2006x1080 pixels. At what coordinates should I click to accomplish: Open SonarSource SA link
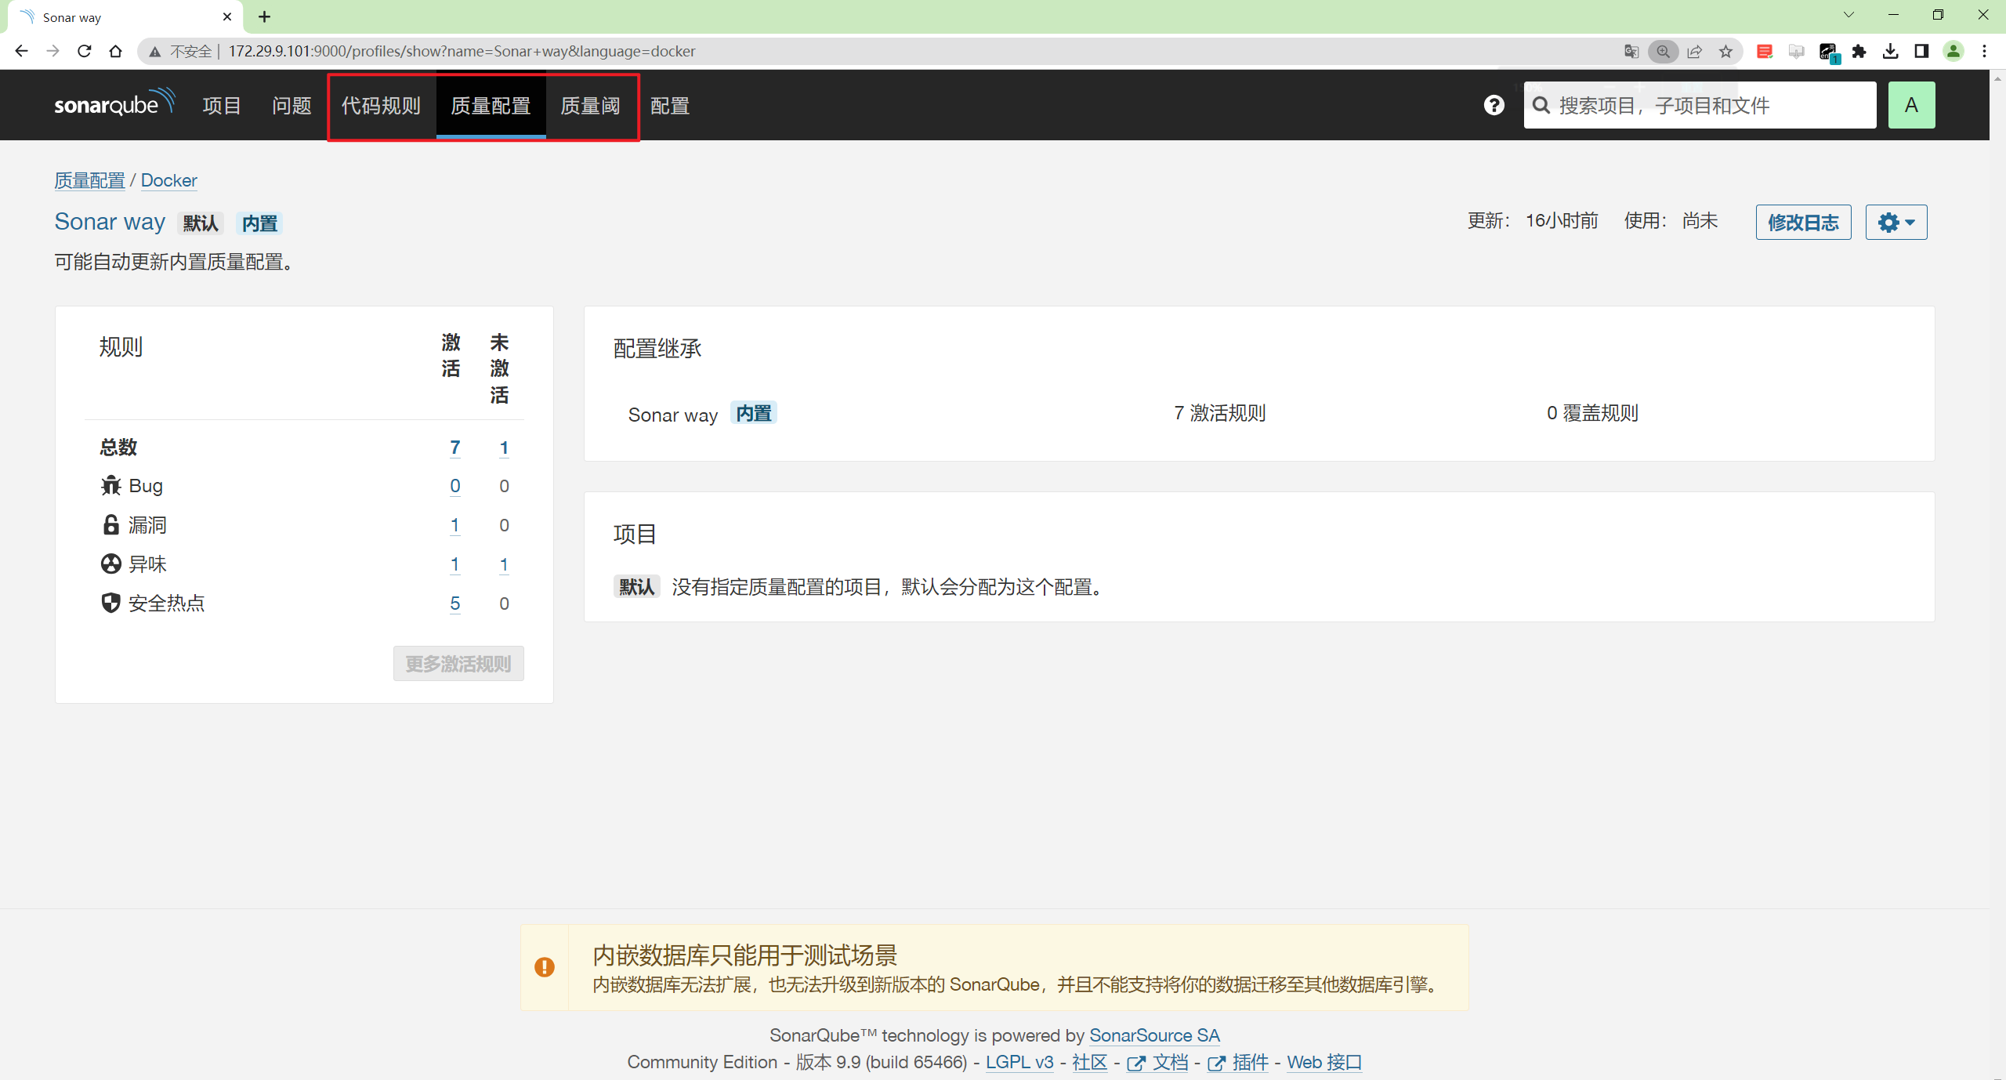[1154, 1035]
